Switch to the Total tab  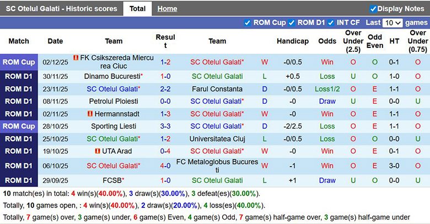tap(137, 9)
